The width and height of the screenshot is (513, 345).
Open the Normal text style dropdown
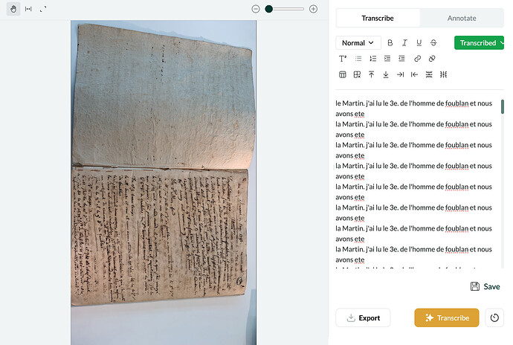358,43
